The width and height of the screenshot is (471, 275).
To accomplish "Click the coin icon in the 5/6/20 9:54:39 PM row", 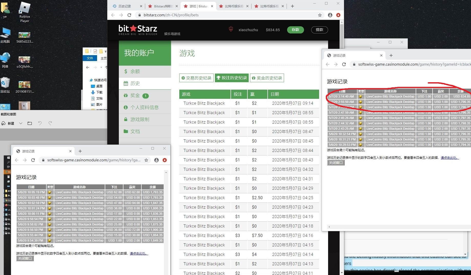I will pyautogui.click(x=49, y=241).
